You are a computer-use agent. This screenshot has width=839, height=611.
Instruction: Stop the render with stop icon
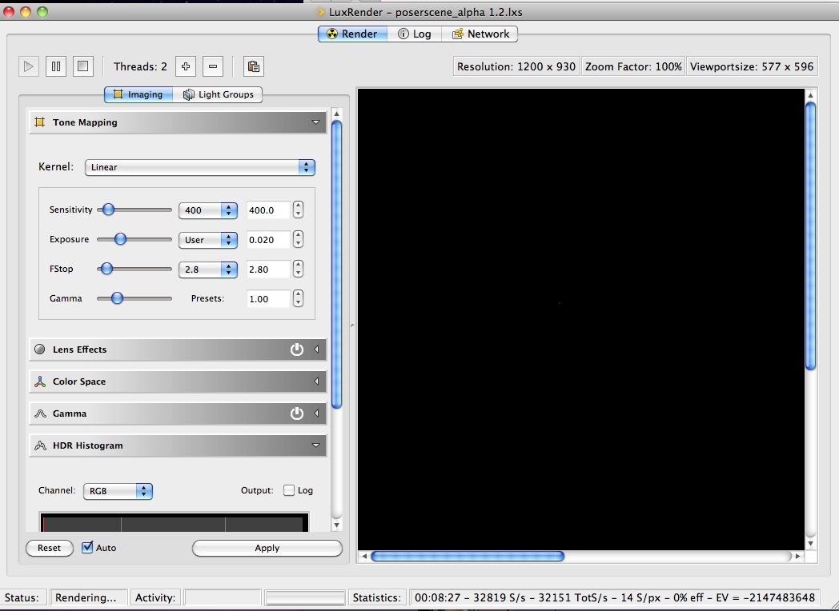83,66
